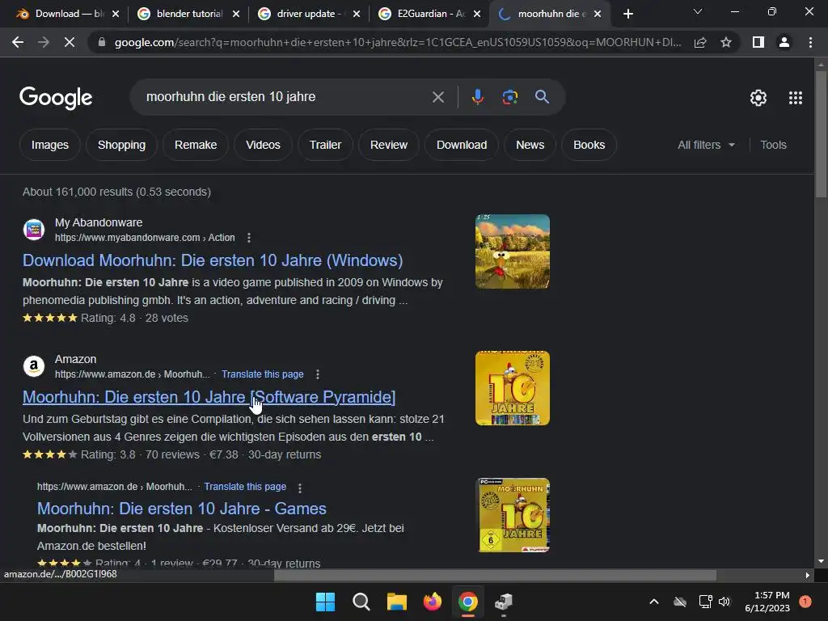Click the Amazon site favicon

click(34, 366)
